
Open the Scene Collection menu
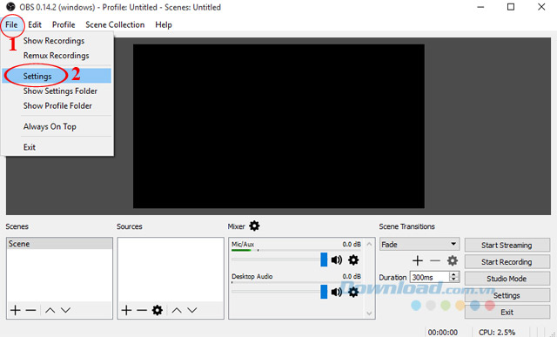point(115,24)
